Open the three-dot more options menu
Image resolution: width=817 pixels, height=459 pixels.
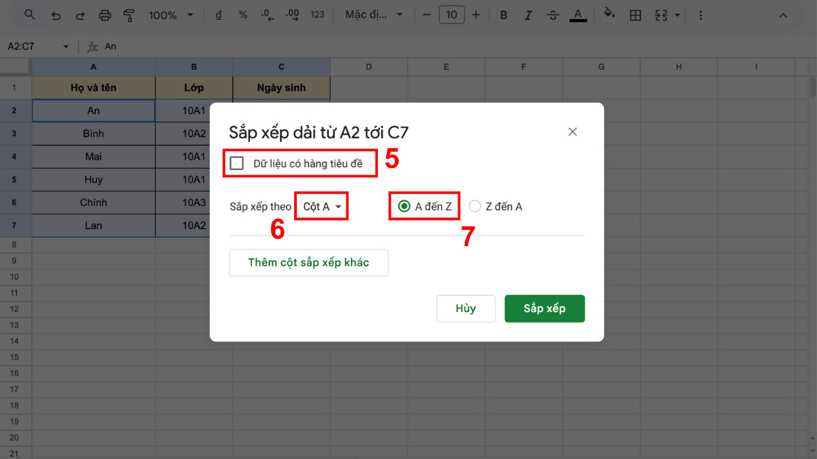point(701,15)
